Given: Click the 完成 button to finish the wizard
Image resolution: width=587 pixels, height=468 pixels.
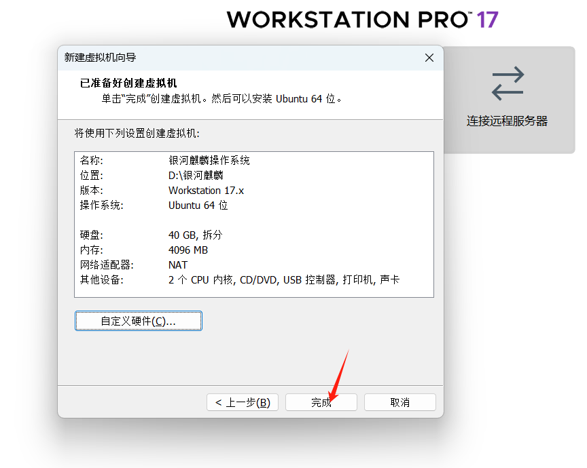Looking at the screenshot, I should coord(321,402).
